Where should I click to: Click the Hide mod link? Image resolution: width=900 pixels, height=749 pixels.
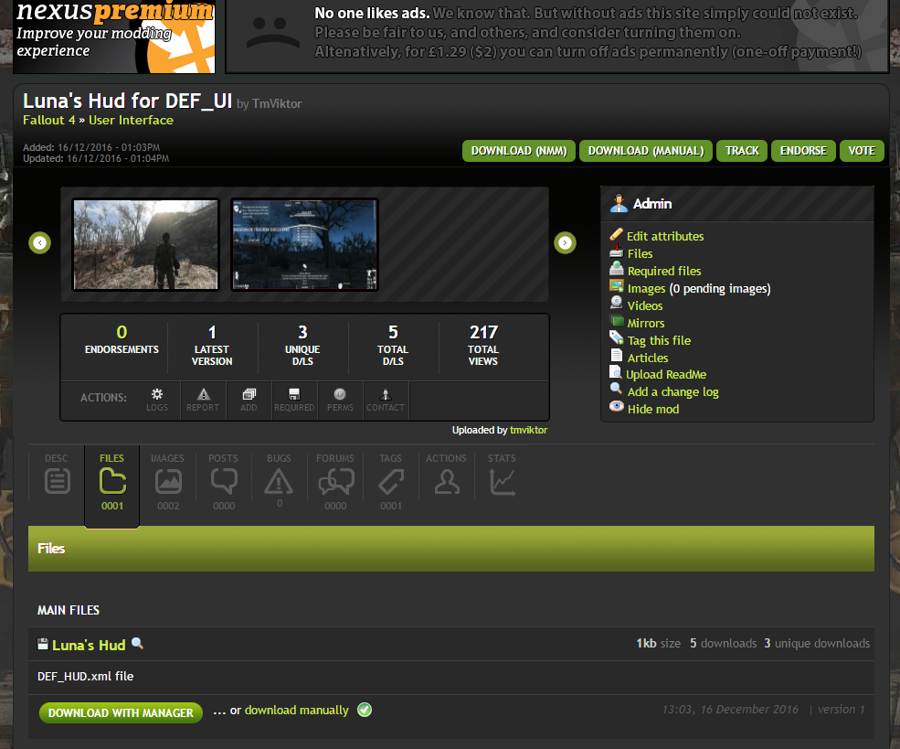[653, 409]
